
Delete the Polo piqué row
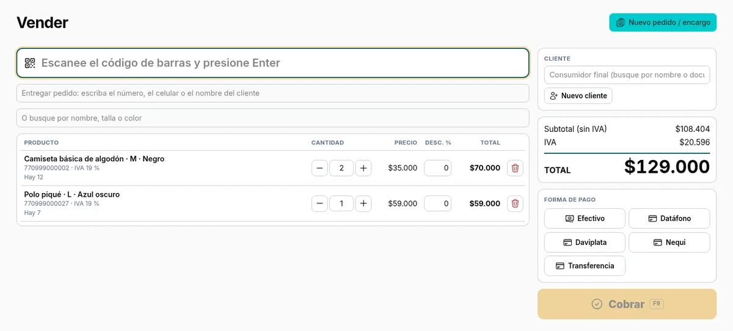point(515,203)
